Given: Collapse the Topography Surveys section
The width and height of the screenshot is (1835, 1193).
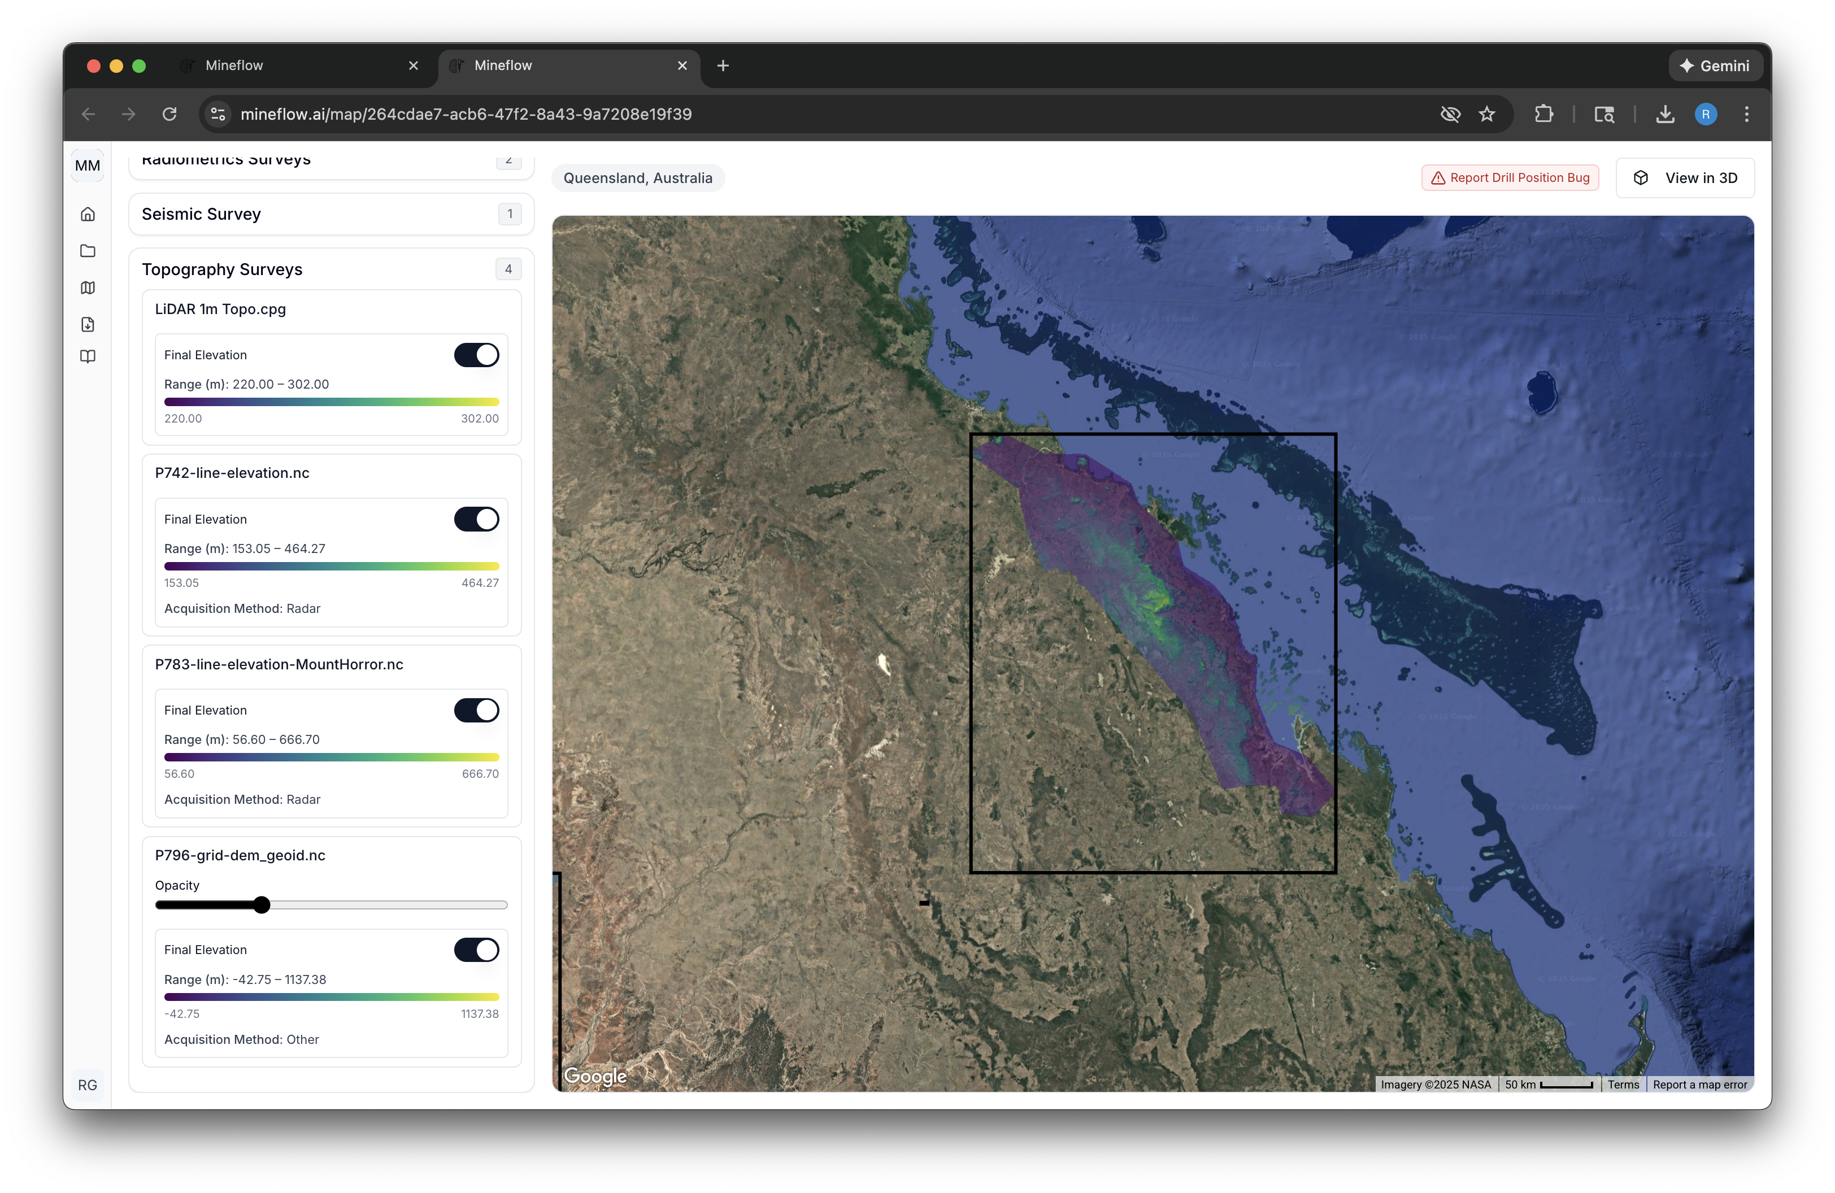Looking at the screenshot, I should point(332,269).
